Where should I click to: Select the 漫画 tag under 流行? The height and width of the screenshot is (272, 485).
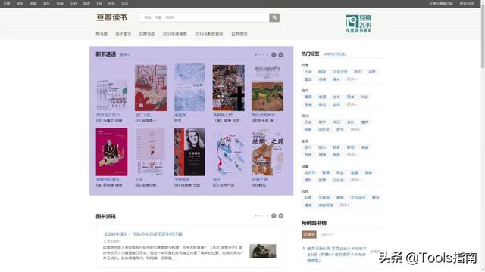[308, 97]
